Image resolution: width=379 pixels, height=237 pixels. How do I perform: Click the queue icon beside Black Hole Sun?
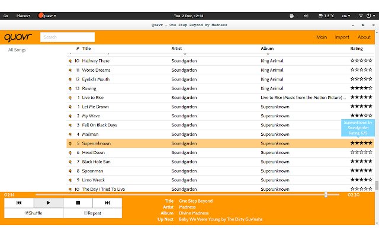click(x=70, y=162)
